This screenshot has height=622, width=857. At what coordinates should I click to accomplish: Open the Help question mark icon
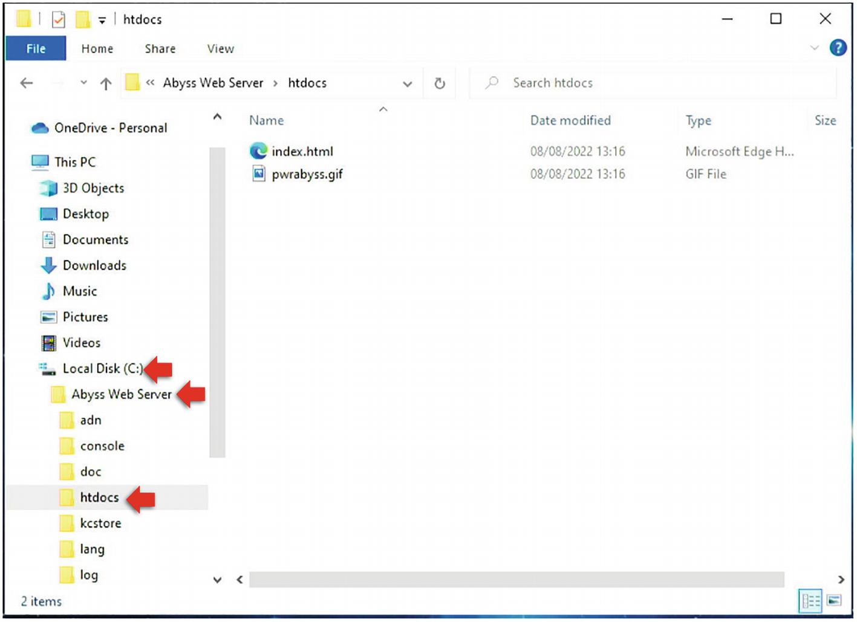click(x=838, y=48)
